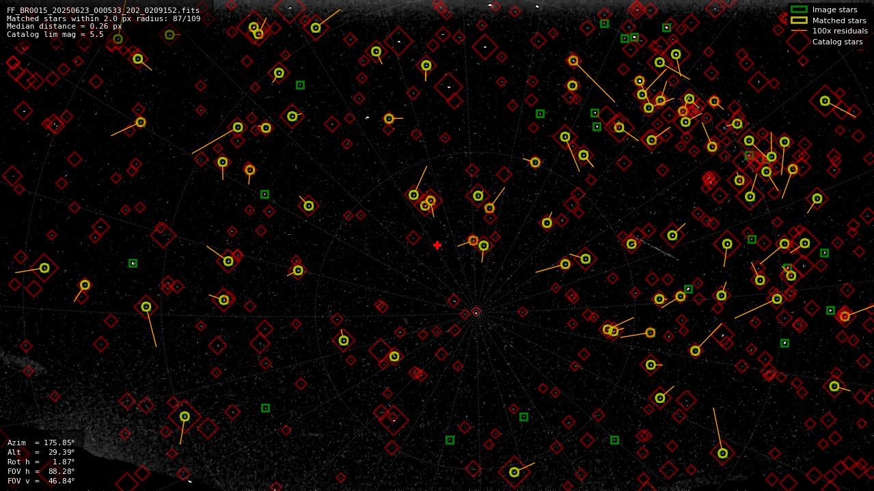The height and width of the screenshot is (491, 874).
Task: Click the "Image stars" legend label
Action: click(x=834, y=10)
